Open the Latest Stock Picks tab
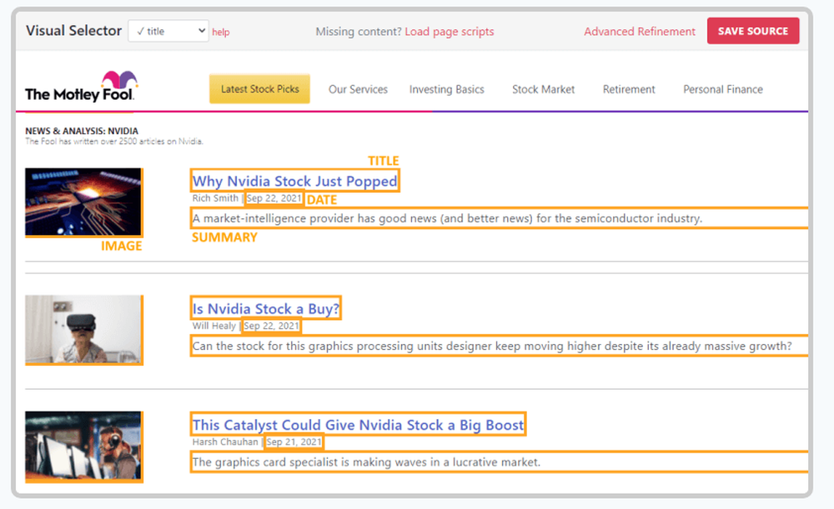Screen dimensions: 834x509 coord(259,89)
